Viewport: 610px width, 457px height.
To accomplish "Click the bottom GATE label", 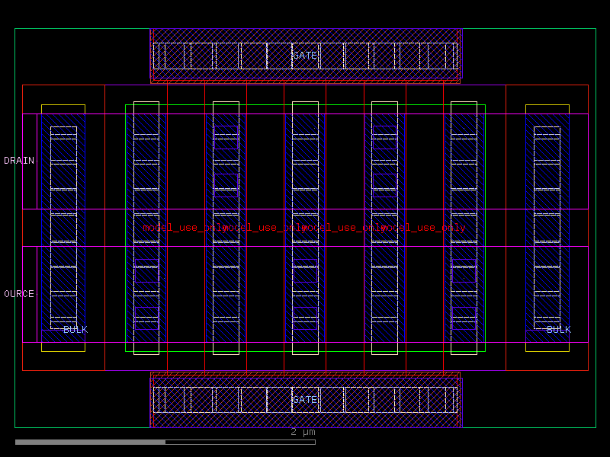I will click(x=305, y=400).
